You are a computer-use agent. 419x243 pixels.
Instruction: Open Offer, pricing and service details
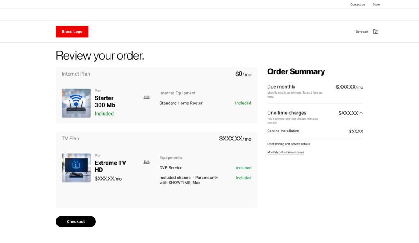pyautogui.click(x=288, y=144)
